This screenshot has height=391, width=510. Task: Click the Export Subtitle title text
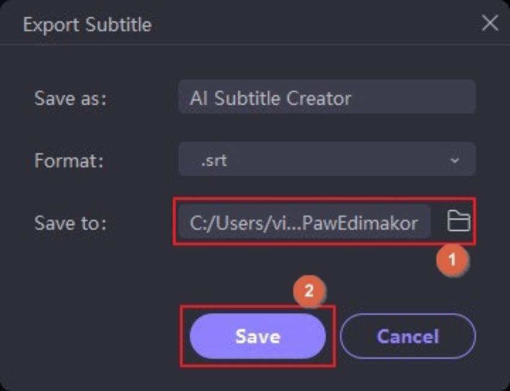(87, 25)
